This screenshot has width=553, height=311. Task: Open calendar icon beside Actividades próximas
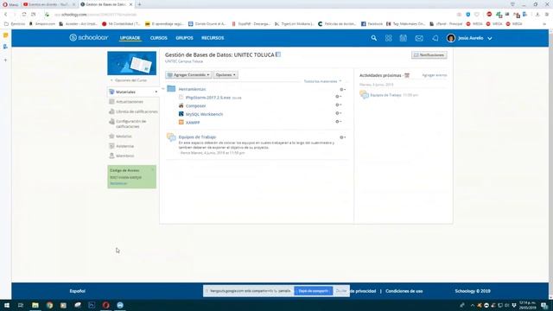click(407, 75)
